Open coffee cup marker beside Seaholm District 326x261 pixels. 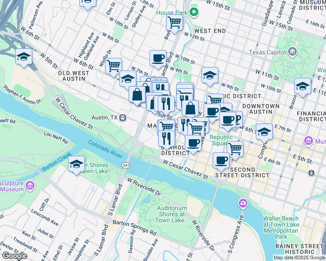click(193, 143)
